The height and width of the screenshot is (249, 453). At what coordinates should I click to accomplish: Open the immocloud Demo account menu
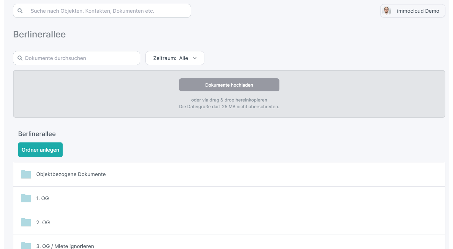(413, 11)
